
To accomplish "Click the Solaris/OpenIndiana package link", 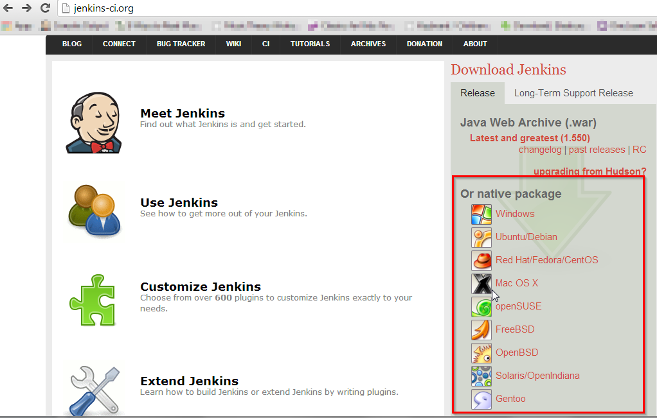I will pyautogui.click(x=537, y=376).
